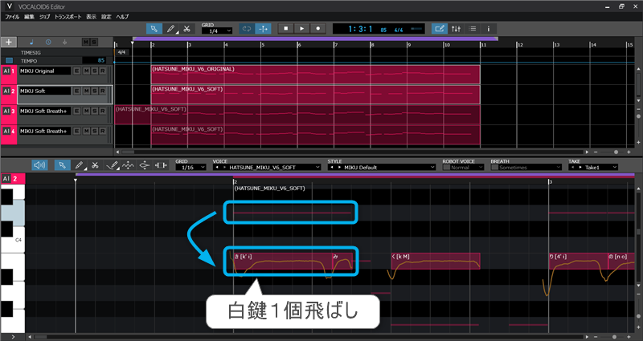The width and height of the screenshot is (643, 341).
Task: Toggle global mute M button above the tracks
Action: coord(86,43)
